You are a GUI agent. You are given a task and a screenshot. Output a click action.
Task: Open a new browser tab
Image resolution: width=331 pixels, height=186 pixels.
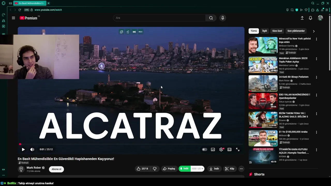(x=48, y=3)
